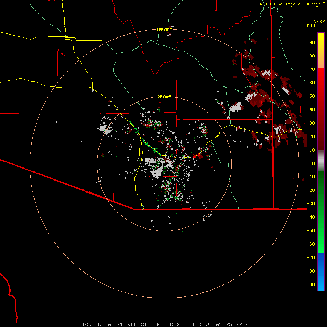Click the -20 value on the velocity scale

(311, 190)
